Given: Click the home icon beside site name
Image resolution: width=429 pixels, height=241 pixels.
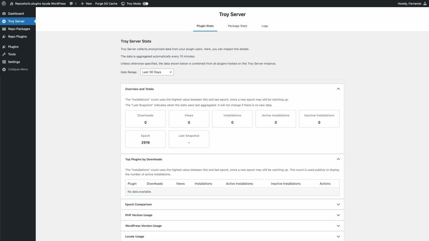Looking at the screenshot, I should [11, 4].
